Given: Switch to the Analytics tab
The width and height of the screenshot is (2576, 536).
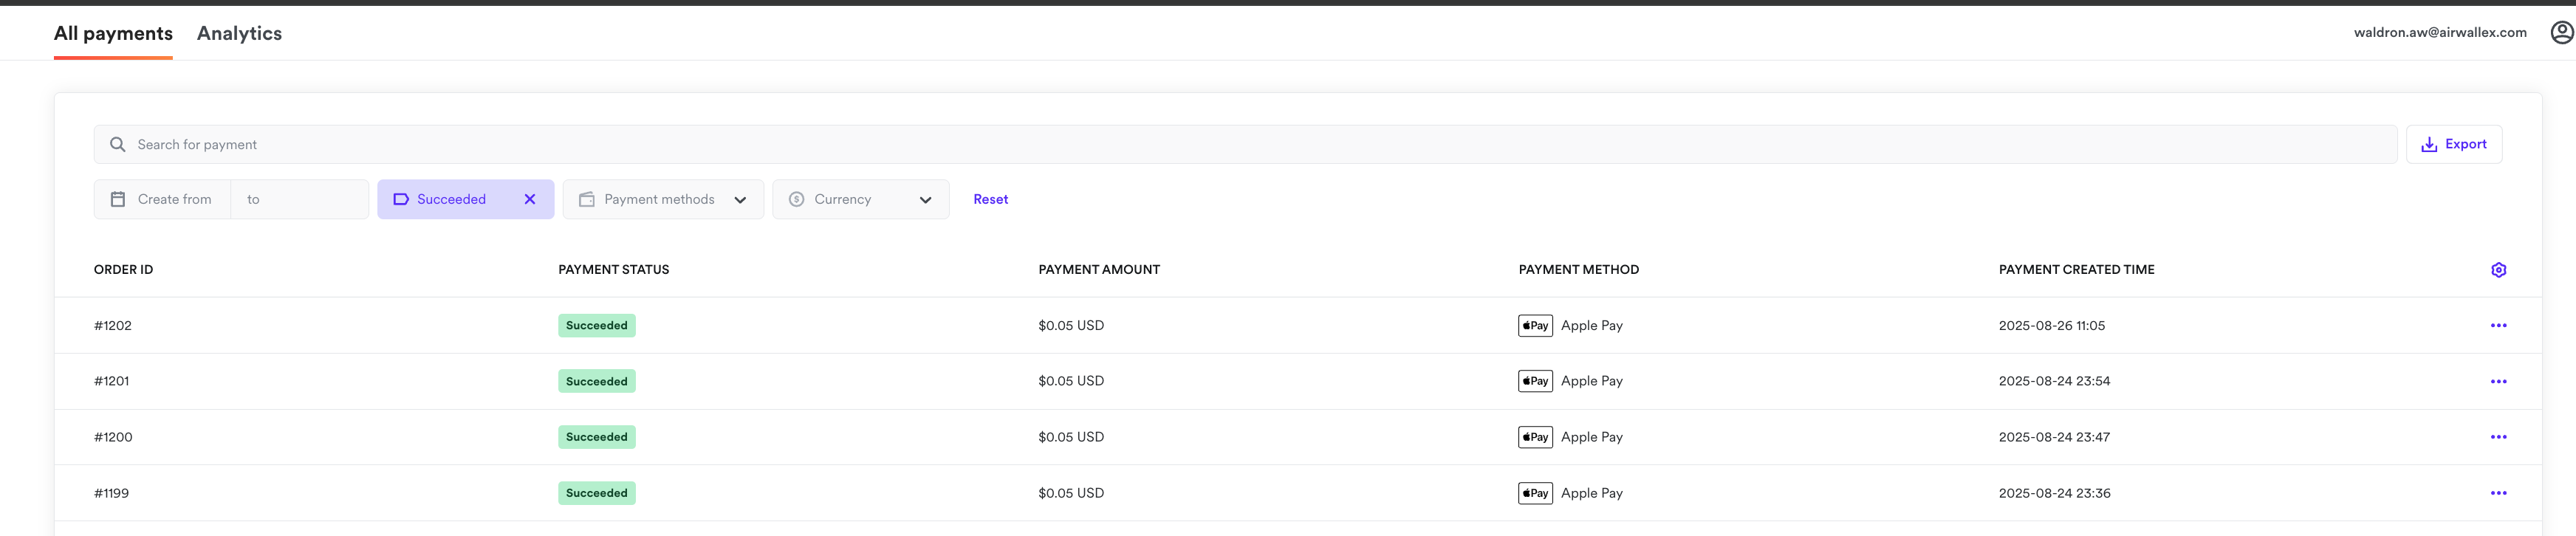Looking at the screenshot, I should [x=239, y=33].
